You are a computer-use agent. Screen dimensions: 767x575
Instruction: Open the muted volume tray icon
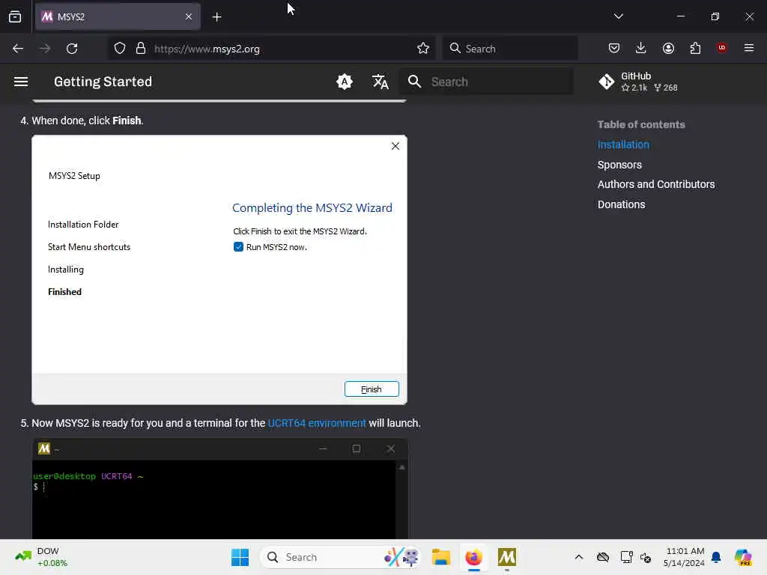pyautogui.click(x=646, y=557)
